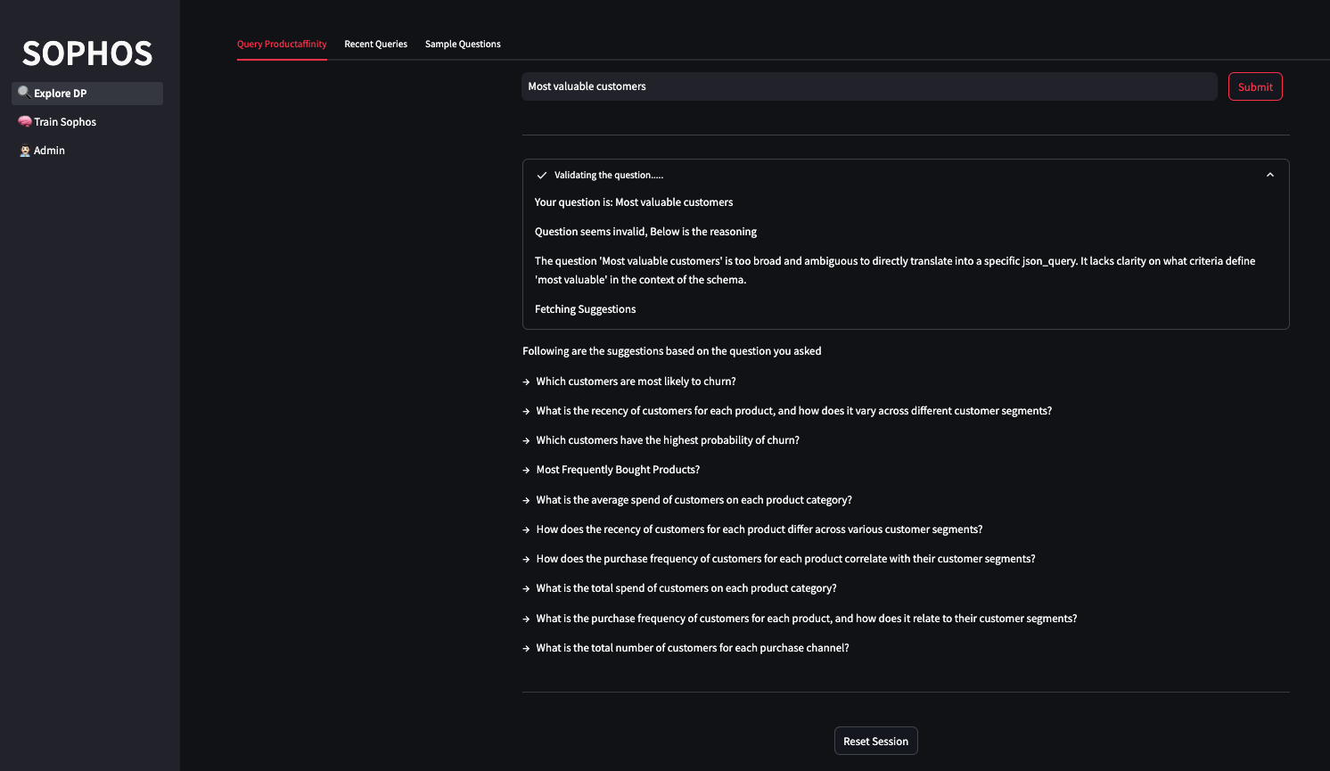The height and width of the screenshot is (771, 1330).
Task: Select suggestion about total spend per product category
Action: tap(686, 588)
